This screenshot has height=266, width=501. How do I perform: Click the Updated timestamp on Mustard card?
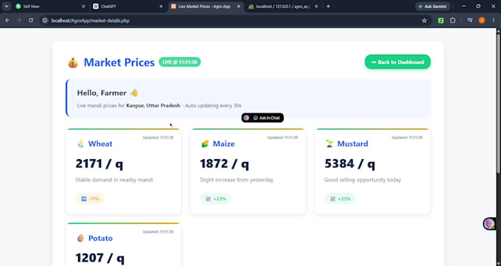point(407,138)
